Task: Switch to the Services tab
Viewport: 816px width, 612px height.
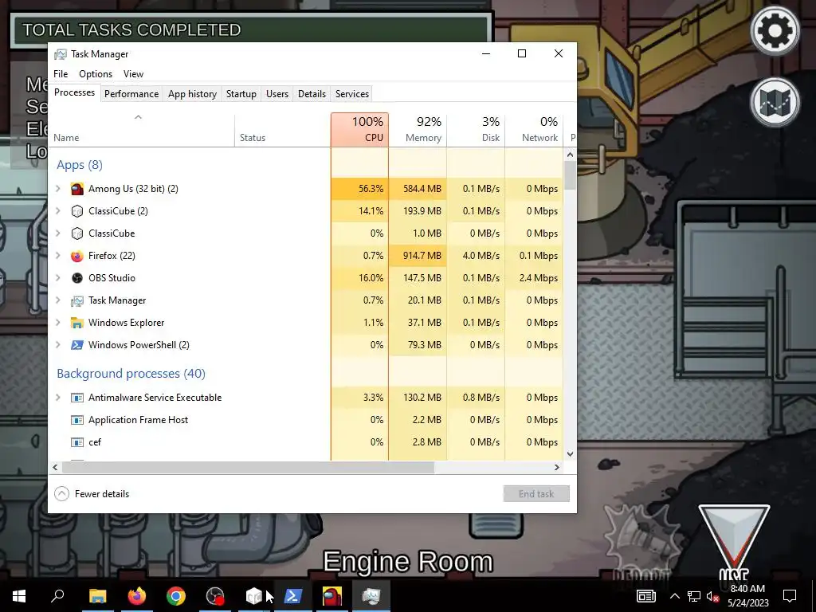Action: pyautogui.click(x=351, y=94)
